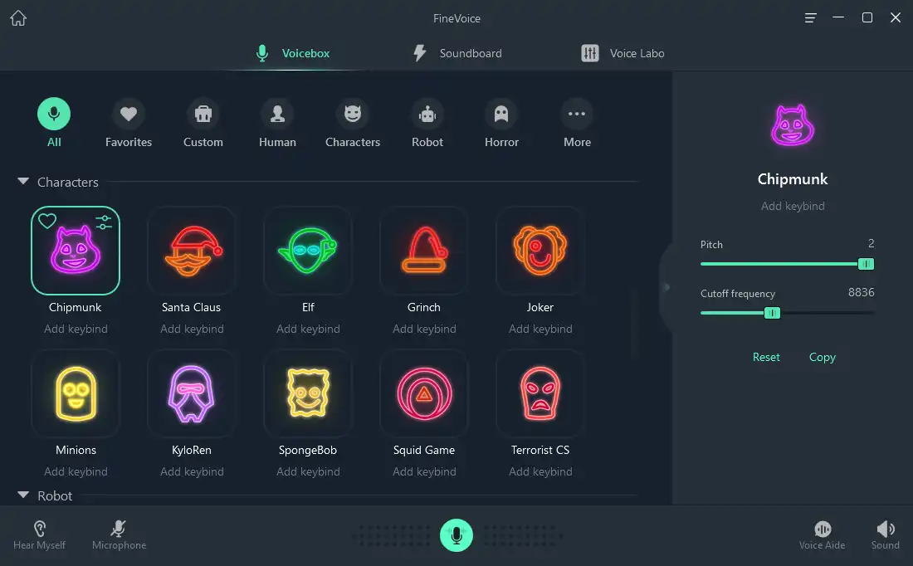The width and height of the screenshot is (913, 566).
Task: Show More voice categories
Action: (x=577, y=123)
